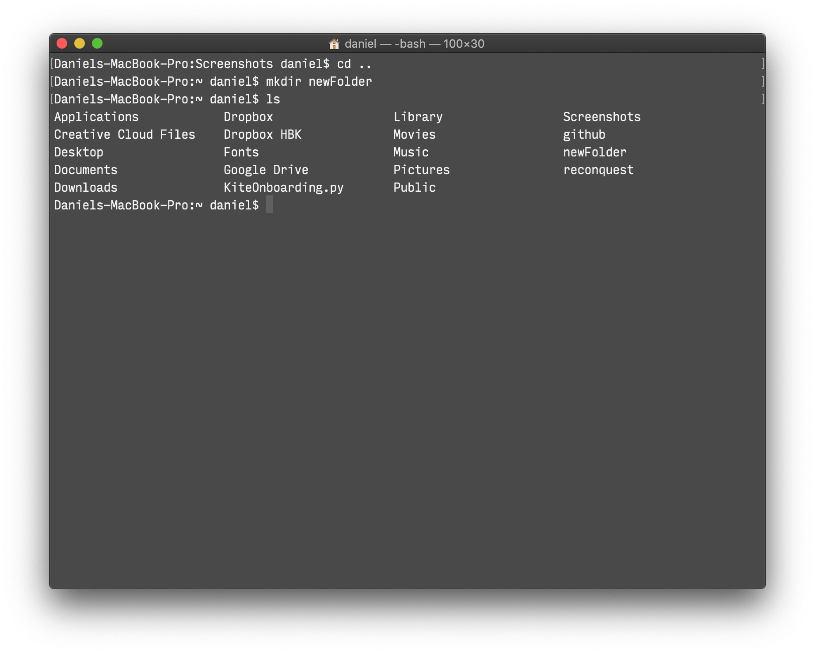This screenshot has width=815, height=654.
Task: Click the 'Documents' directory name
Action: (x=86, y=170)
